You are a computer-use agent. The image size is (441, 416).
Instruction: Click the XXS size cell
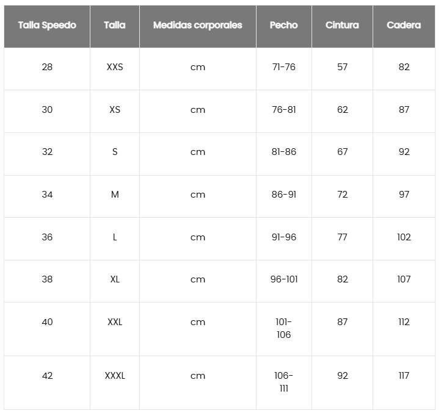[x=115, y=67]
